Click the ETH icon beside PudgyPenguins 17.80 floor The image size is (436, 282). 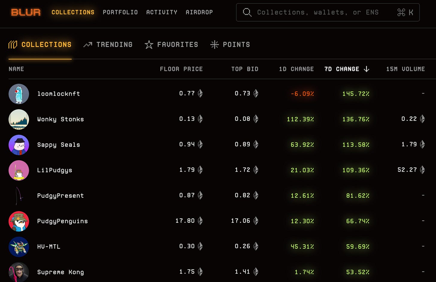pyautogui.click(x=200, y=221)
